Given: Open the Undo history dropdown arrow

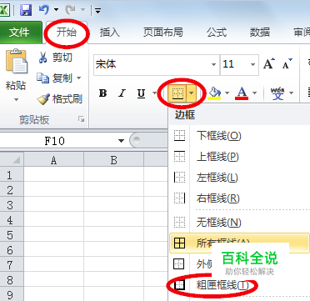Looking at the screenshot, I should click(57, 10).
